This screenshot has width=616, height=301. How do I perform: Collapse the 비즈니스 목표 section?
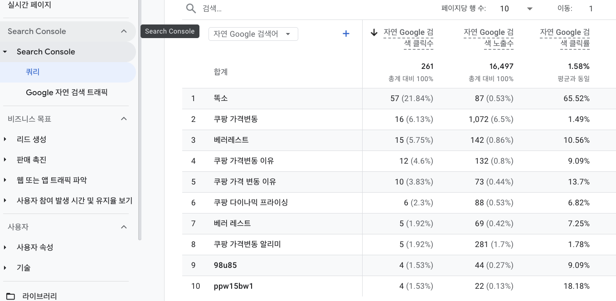tap(124, 119)
